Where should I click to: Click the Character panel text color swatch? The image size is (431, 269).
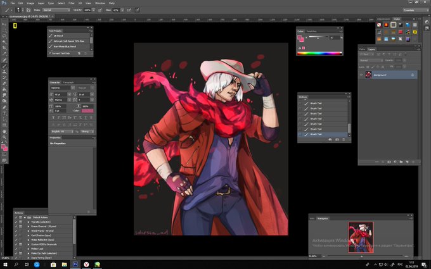point(87,111)
